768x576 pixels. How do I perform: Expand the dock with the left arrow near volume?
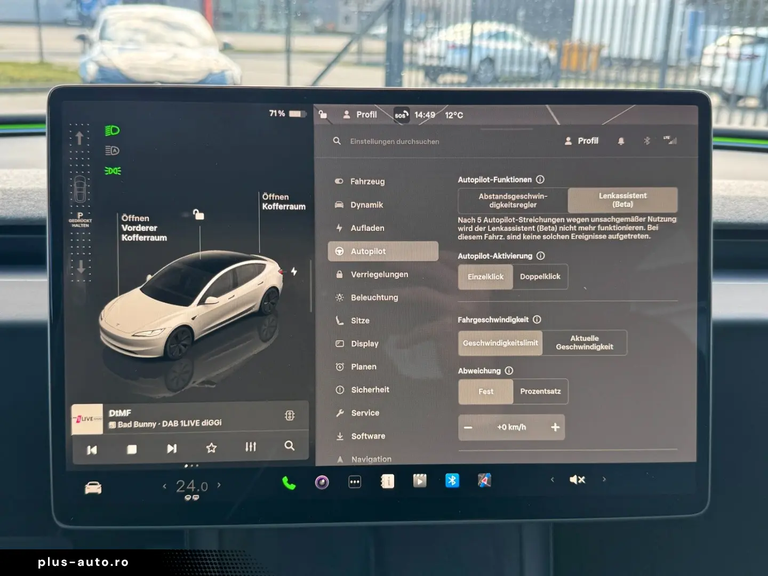point(552,479)
